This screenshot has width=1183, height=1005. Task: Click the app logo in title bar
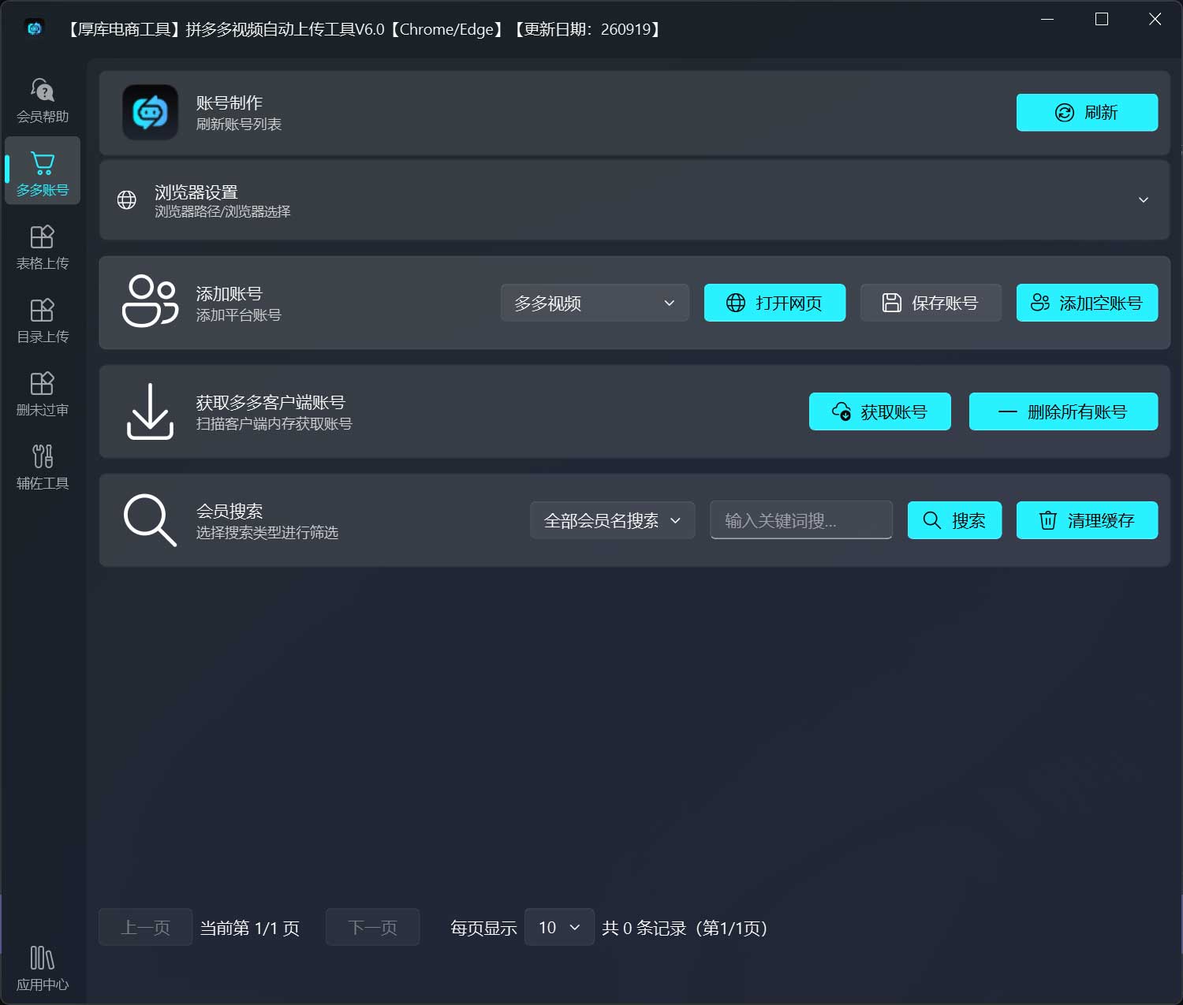click(34, 28)
